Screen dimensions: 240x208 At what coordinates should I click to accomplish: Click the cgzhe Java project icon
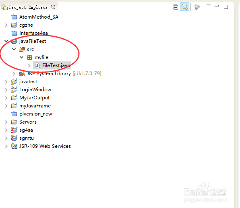14,25
